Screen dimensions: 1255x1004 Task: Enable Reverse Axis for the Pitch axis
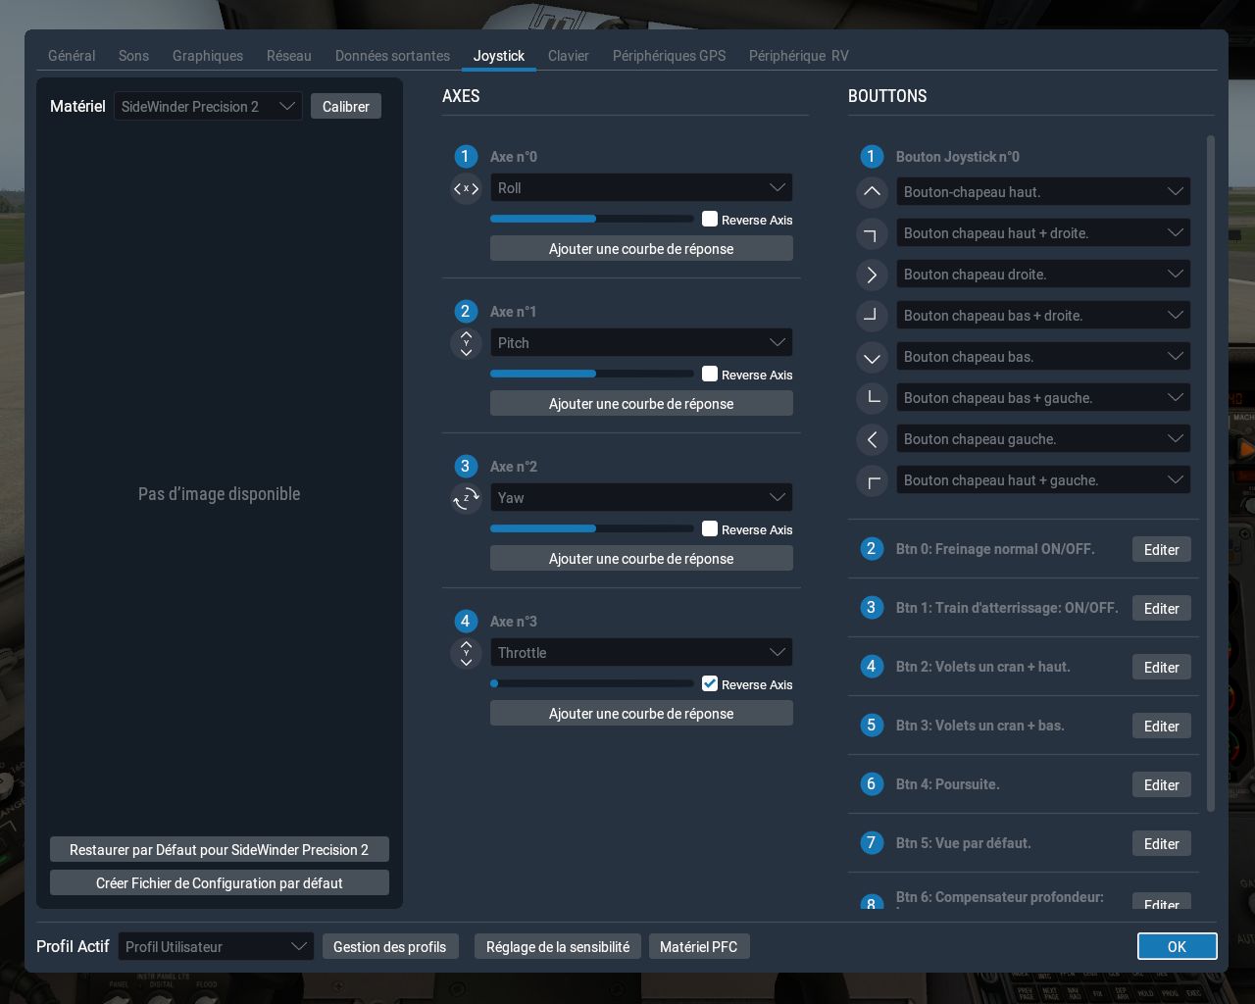coord(710,374)
